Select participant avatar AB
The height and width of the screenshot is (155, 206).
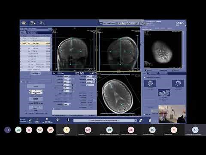tap(131, 130)
